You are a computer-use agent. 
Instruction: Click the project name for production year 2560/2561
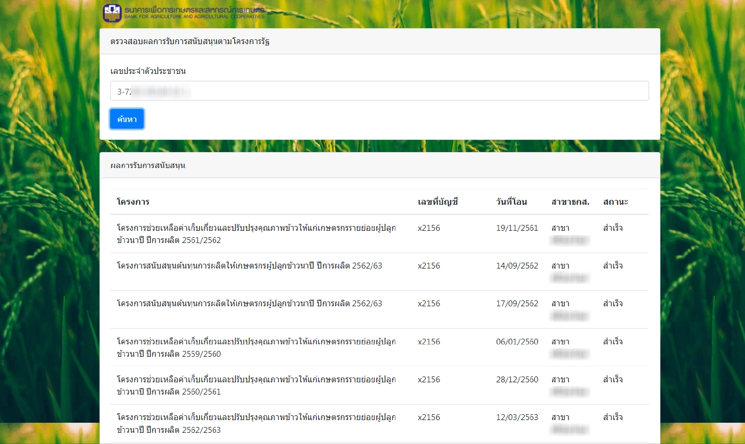(x=256, y=386)
